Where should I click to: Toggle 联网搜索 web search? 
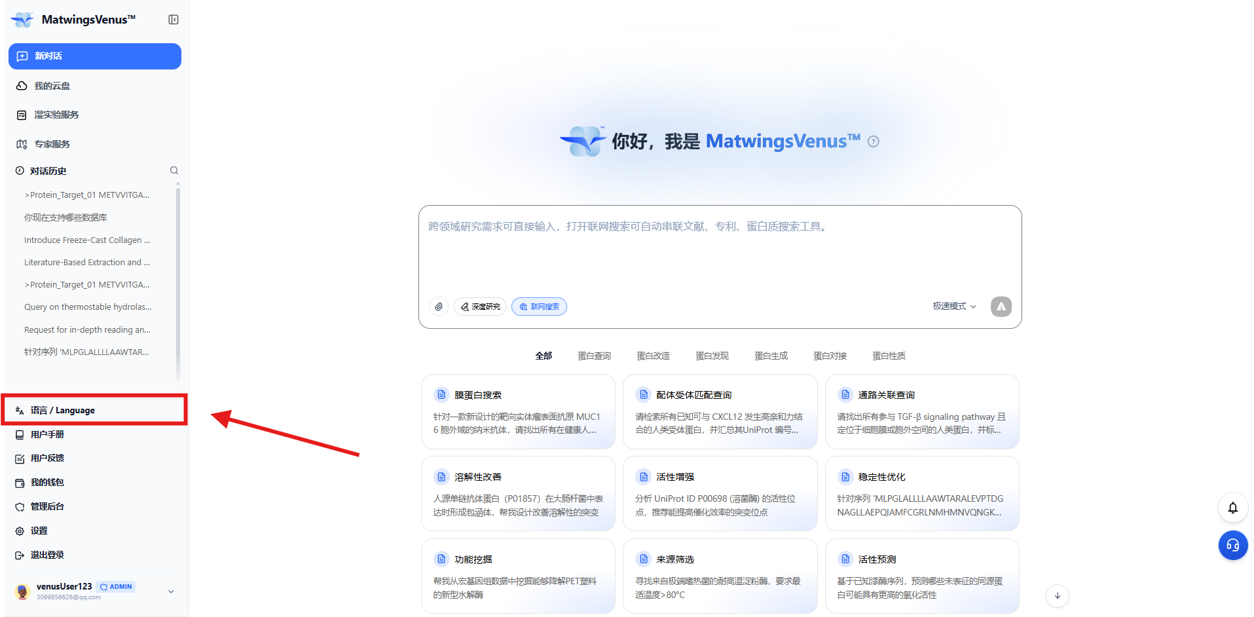pos(539,307)
